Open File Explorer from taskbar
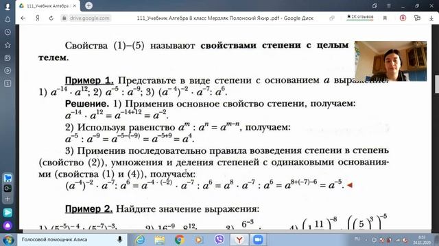The width and height of the screenshot is (439, 246). coord(160,240)
